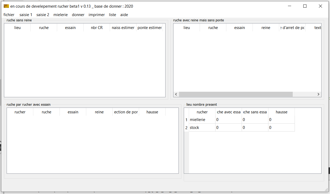
Task: Click the application icon in title bar
Action: pos(6,6)
